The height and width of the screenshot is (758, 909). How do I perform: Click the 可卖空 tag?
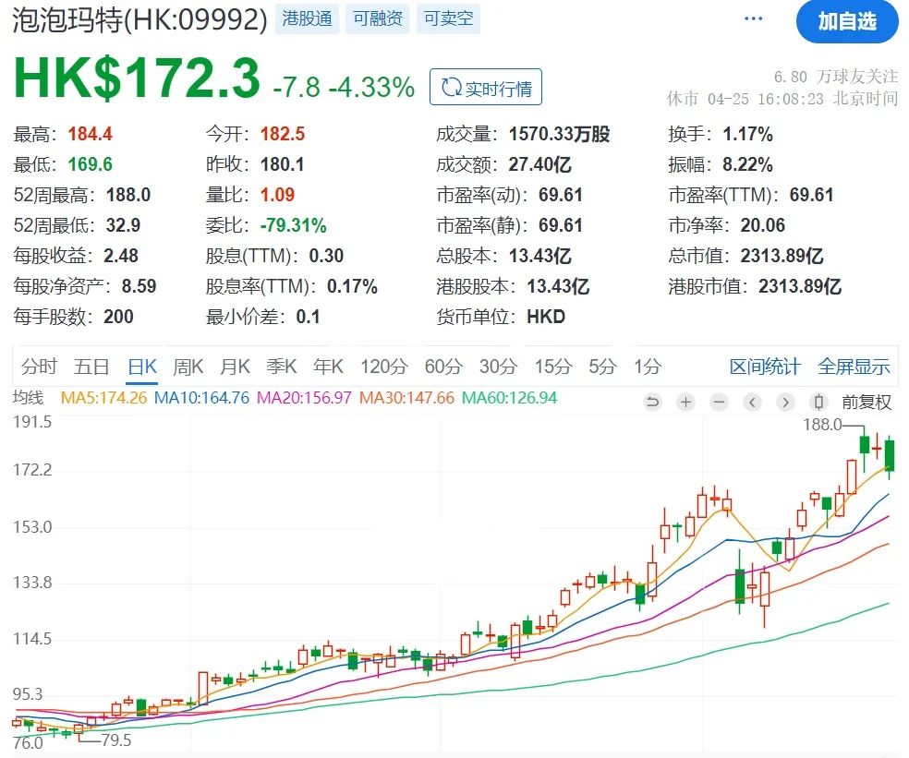448,18
